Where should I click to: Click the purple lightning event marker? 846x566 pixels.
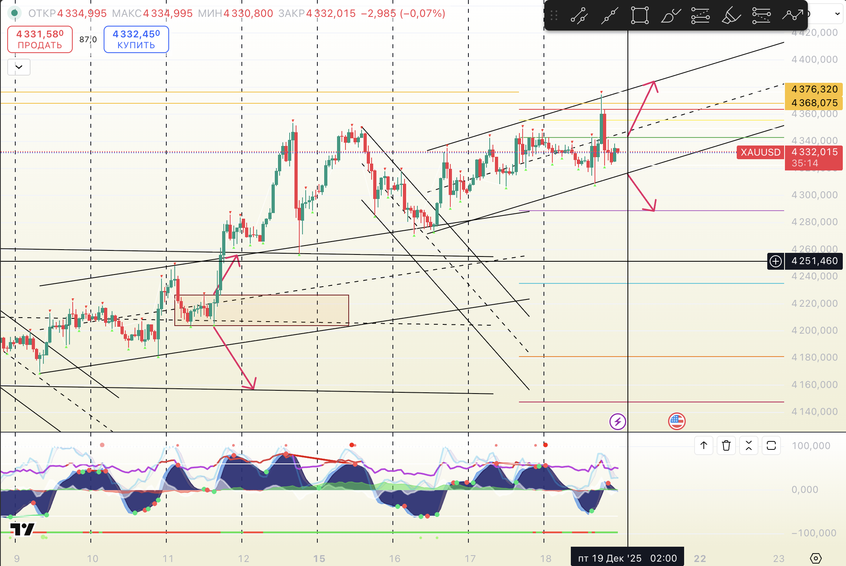(x=617, y=422)
